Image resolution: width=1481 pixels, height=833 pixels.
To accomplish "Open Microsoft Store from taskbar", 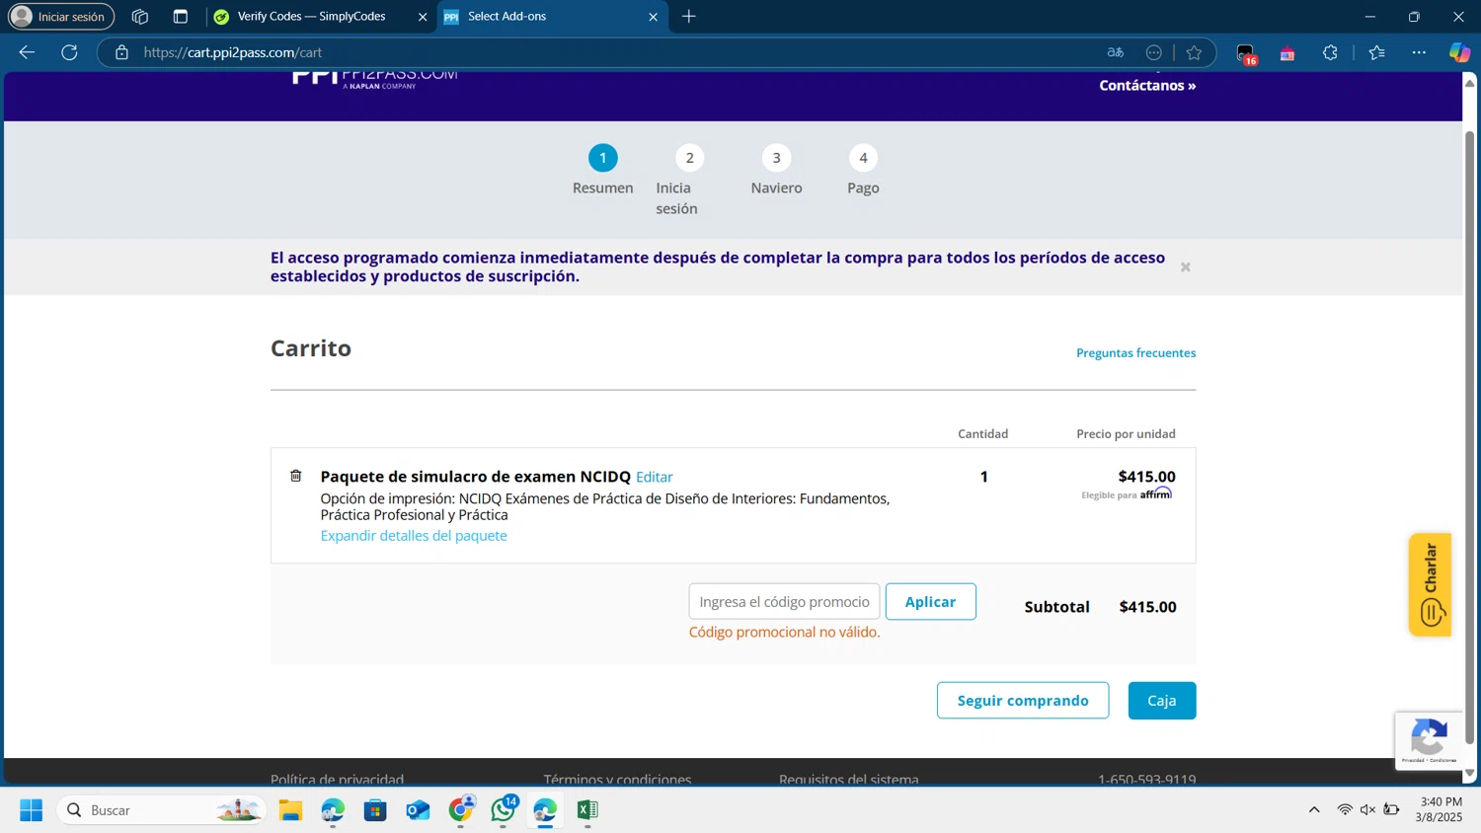I will point(375,810).
